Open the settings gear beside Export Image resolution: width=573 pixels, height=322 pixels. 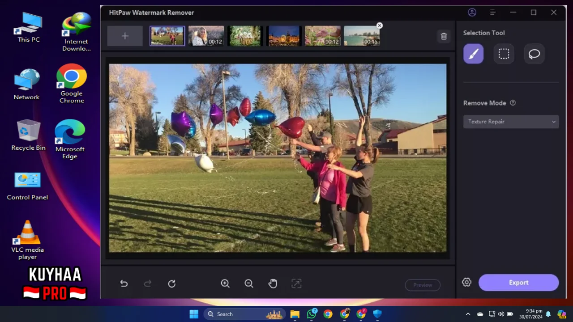(466, 282)
